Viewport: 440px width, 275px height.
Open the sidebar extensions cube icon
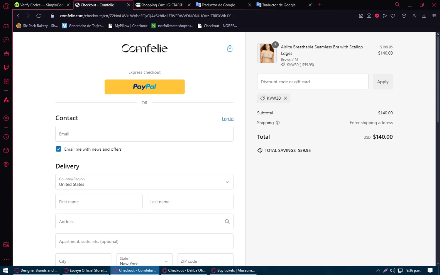coord(6,151)
